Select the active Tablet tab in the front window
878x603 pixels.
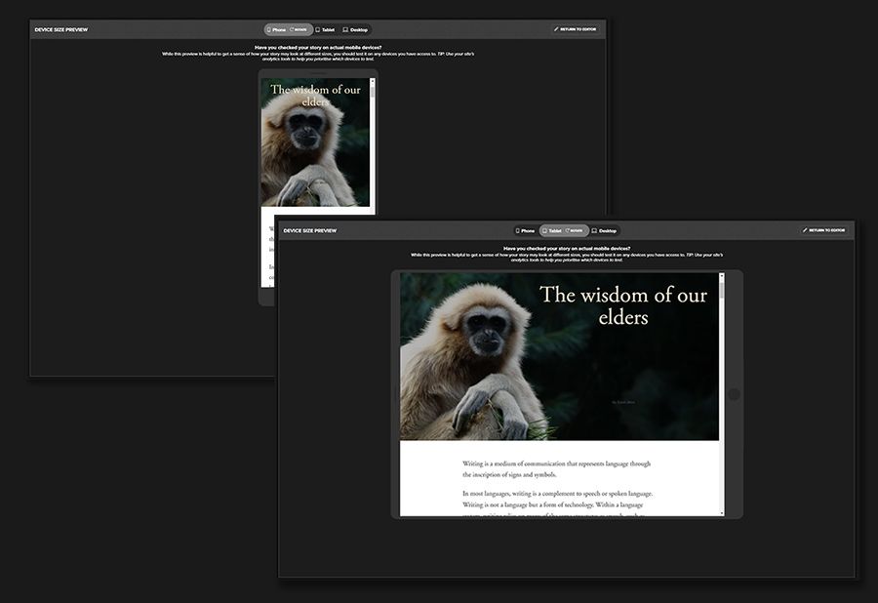pyautogui.click(x=552, y=231)
